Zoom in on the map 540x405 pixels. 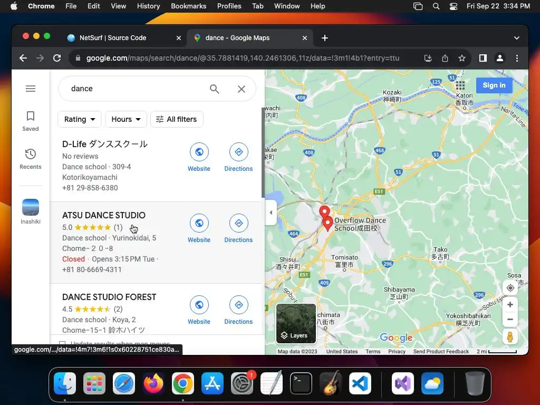pos(510,304)
